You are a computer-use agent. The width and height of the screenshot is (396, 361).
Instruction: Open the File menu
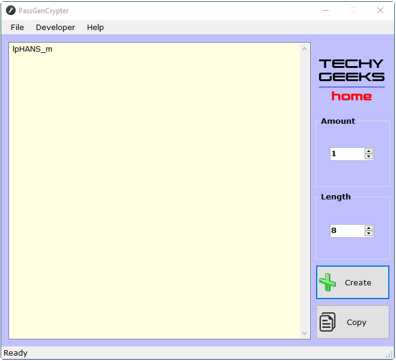(17, 27)
